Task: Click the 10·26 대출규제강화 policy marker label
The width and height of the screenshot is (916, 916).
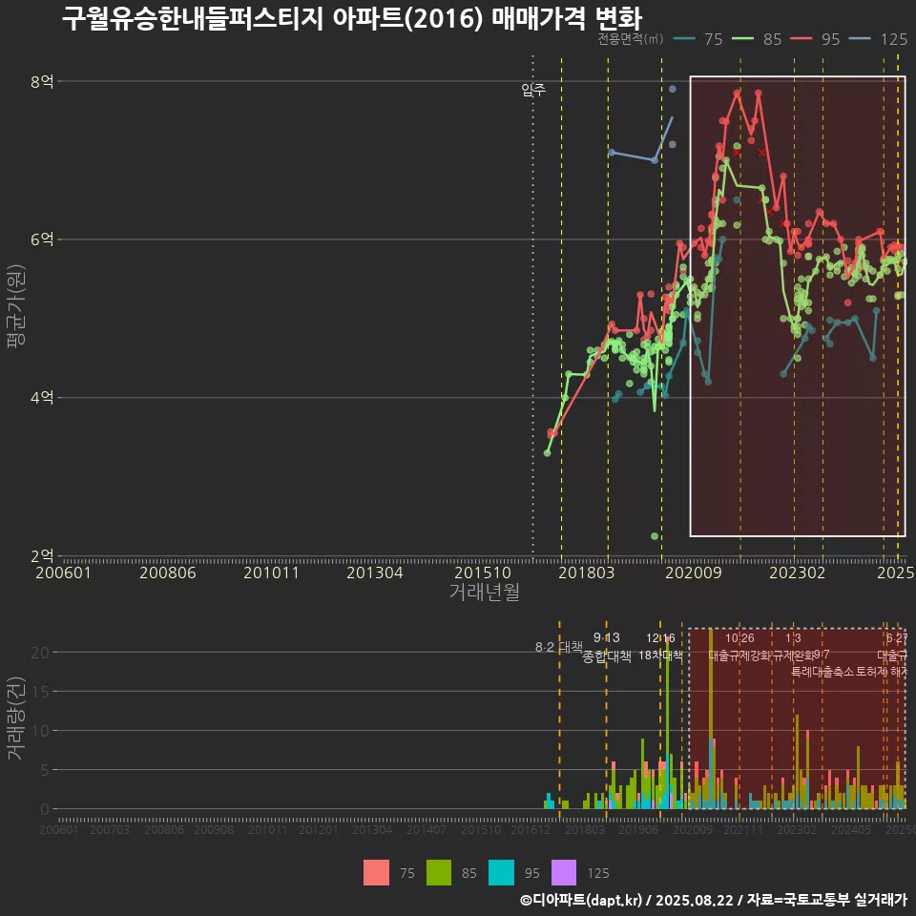Action: tap(739, 647)
